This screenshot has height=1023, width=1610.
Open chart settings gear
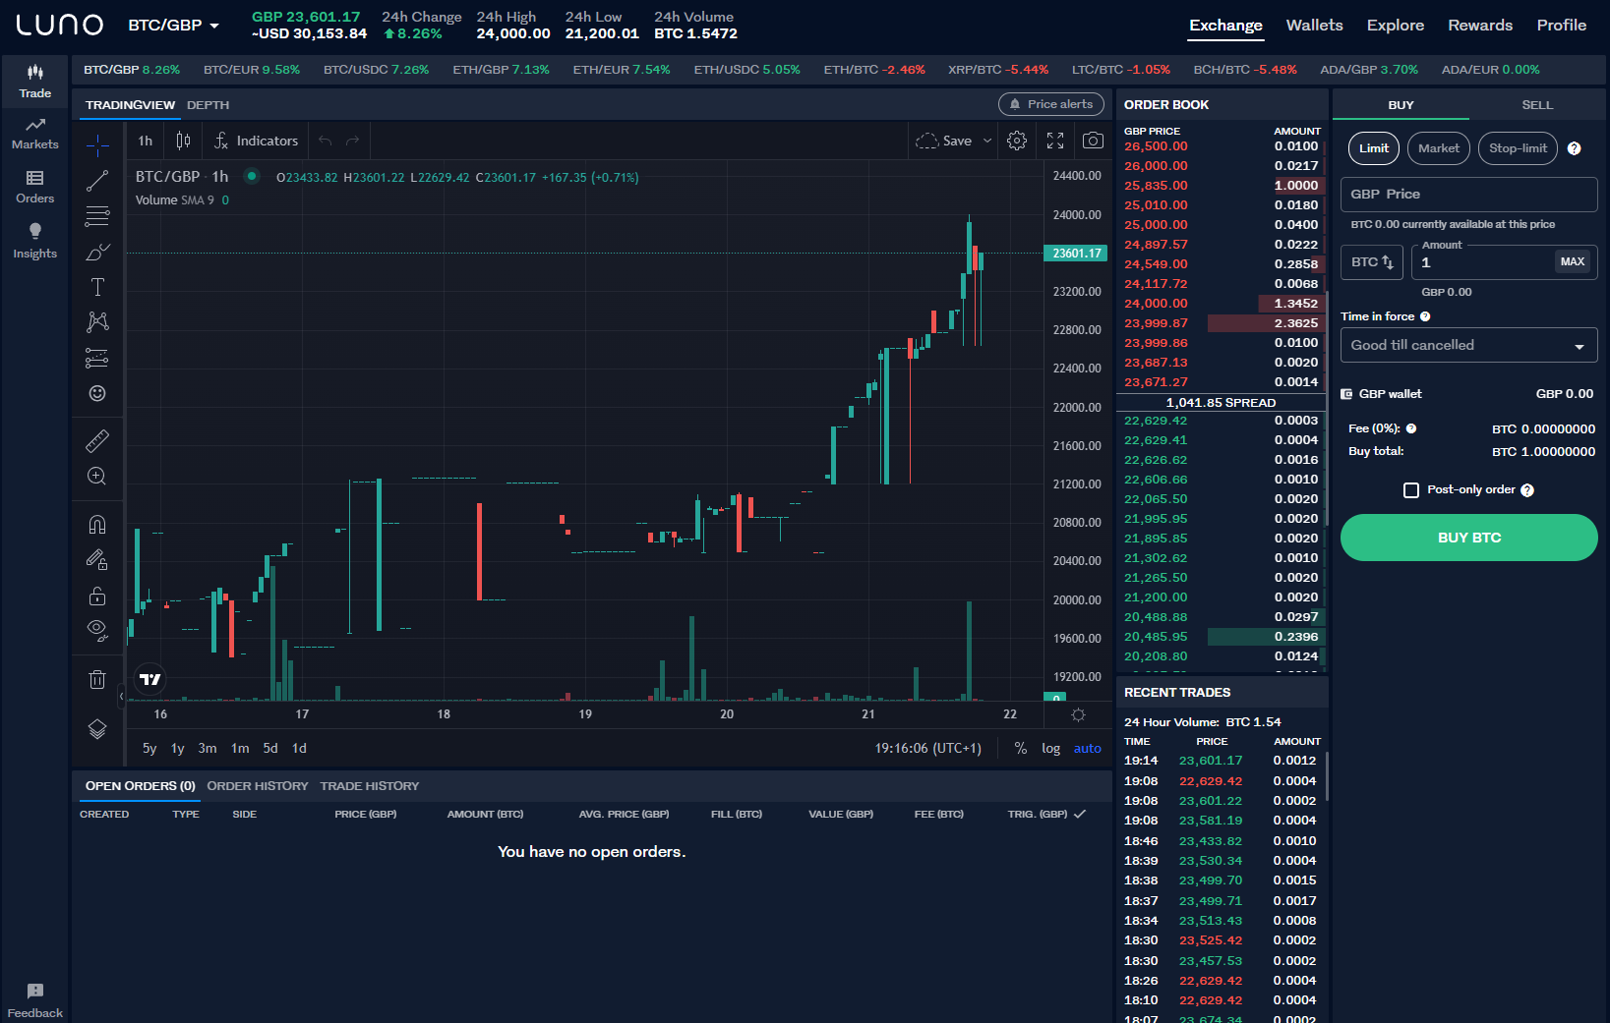pos(1017,141)
